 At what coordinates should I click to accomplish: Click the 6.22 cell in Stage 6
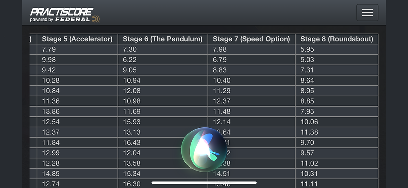(x=130, y=60)
